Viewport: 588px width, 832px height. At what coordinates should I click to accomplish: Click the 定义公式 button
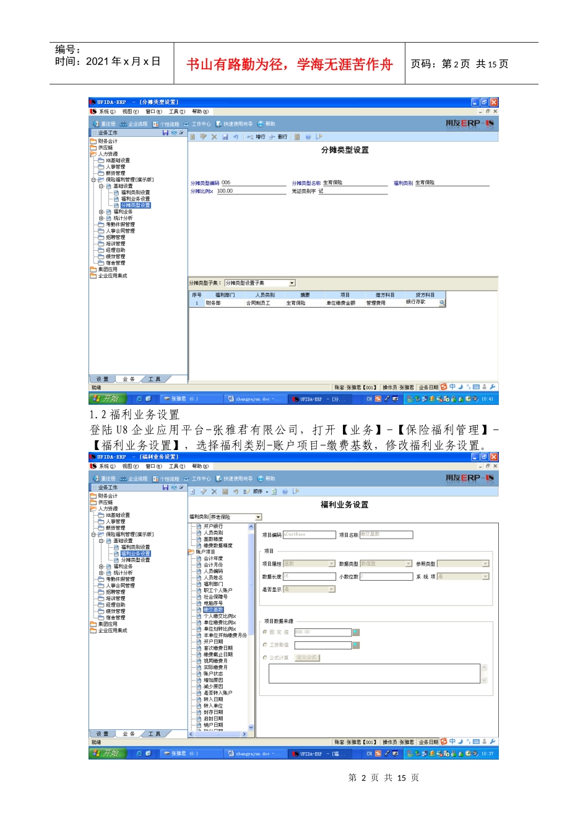(x=307, y=657)
